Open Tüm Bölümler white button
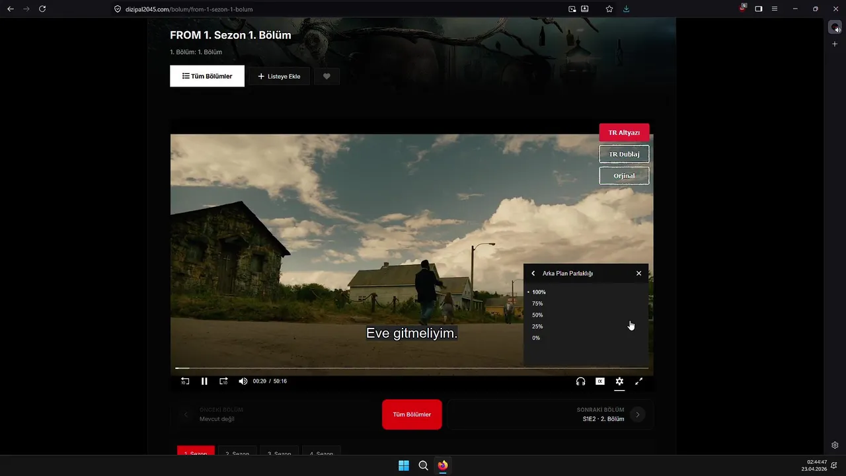This screenshot has width=846, height=476. pos(207,76)
